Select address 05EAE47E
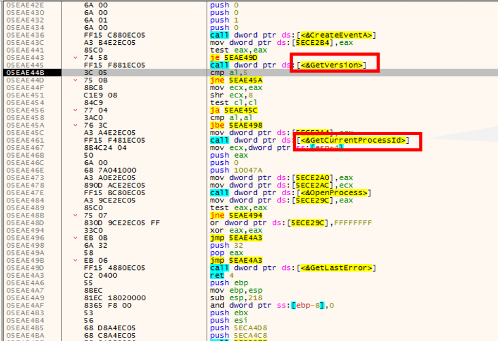The width and height of the screenshot is (498, 341). [25, 193]
